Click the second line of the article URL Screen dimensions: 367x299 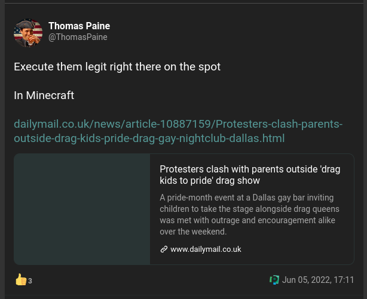149,138
